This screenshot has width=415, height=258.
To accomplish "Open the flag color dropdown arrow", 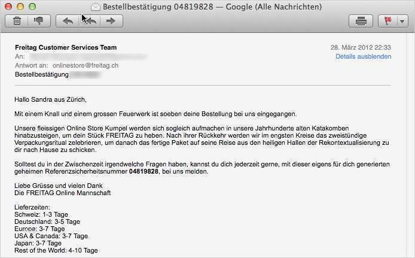I will (396, 21).
